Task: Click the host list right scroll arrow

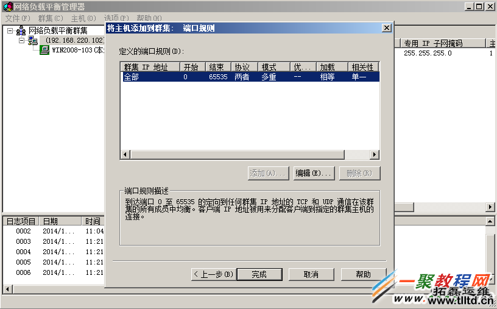Action: pos(490,207)
